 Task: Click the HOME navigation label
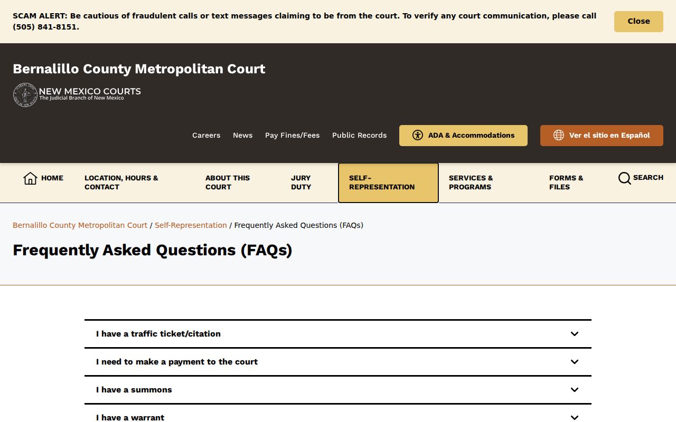[x=52, y=178]
